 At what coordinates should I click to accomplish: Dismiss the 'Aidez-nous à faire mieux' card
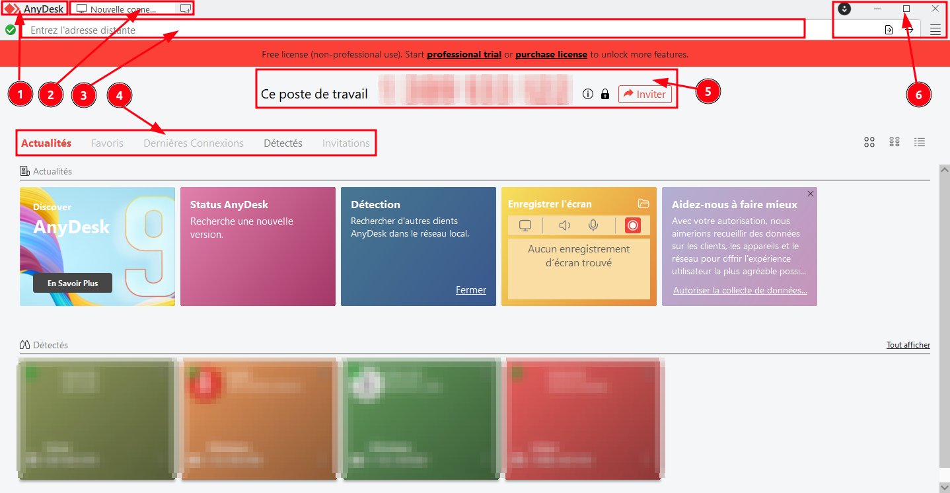click(811, 194)
